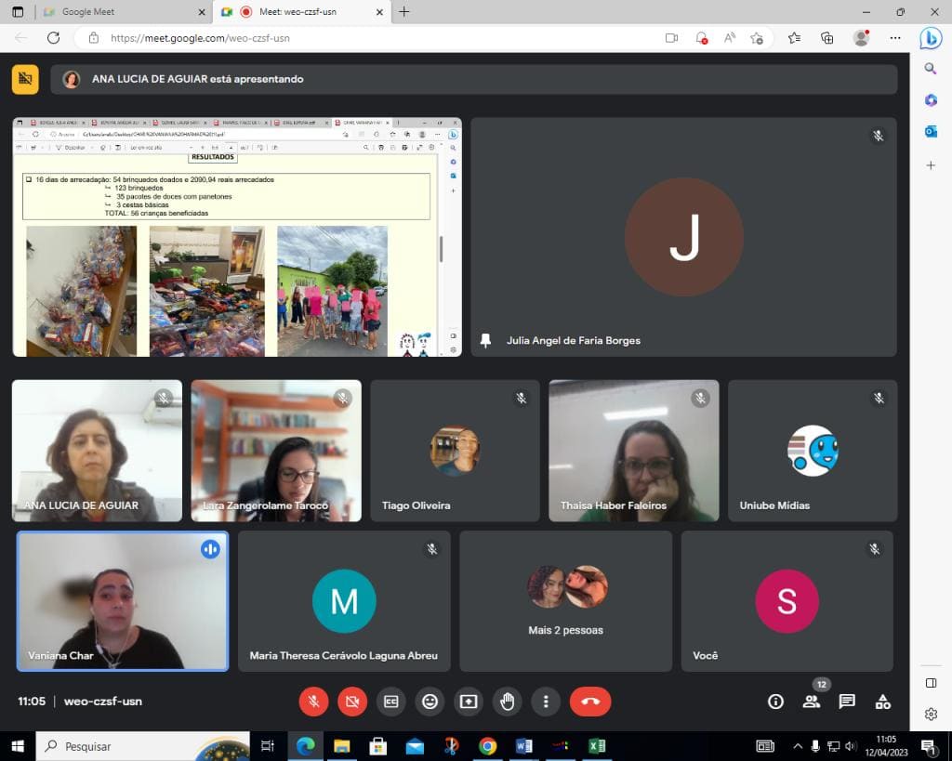Image resolution: width=952 pixels, height=761 pixels.
Task: Click the red leave call button
Action: (x=590, y=702)
